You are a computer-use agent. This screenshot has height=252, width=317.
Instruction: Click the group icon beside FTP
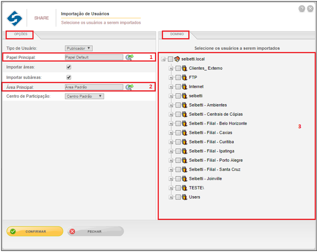184,77
